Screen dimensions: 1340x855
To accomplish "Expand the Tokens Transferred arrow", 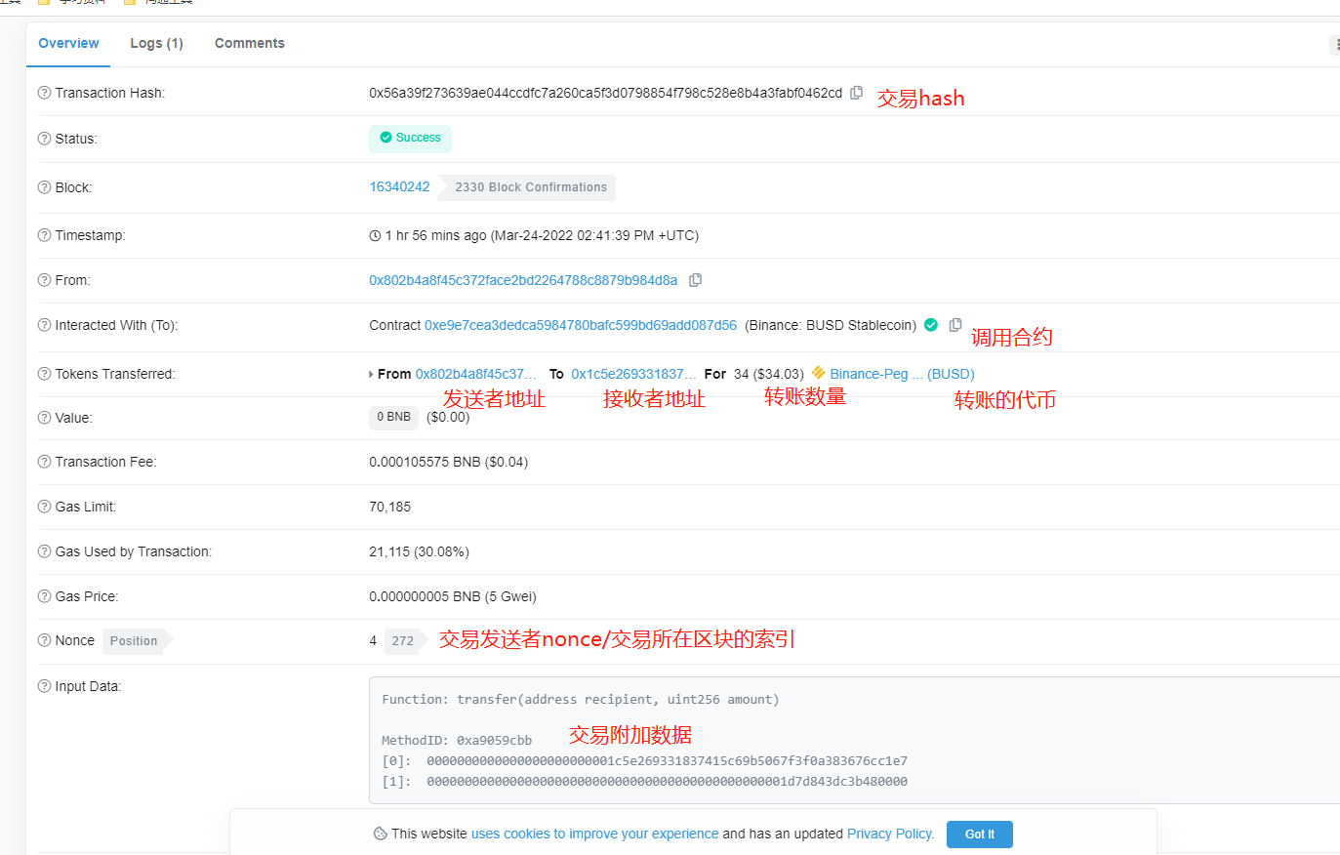I will (x=371, y=374).
